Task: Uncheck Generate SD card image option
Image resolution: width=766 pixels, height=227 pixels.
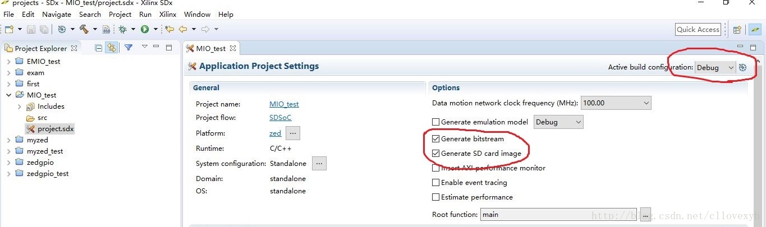Action: pyautogui.click(x=435, y=153)
